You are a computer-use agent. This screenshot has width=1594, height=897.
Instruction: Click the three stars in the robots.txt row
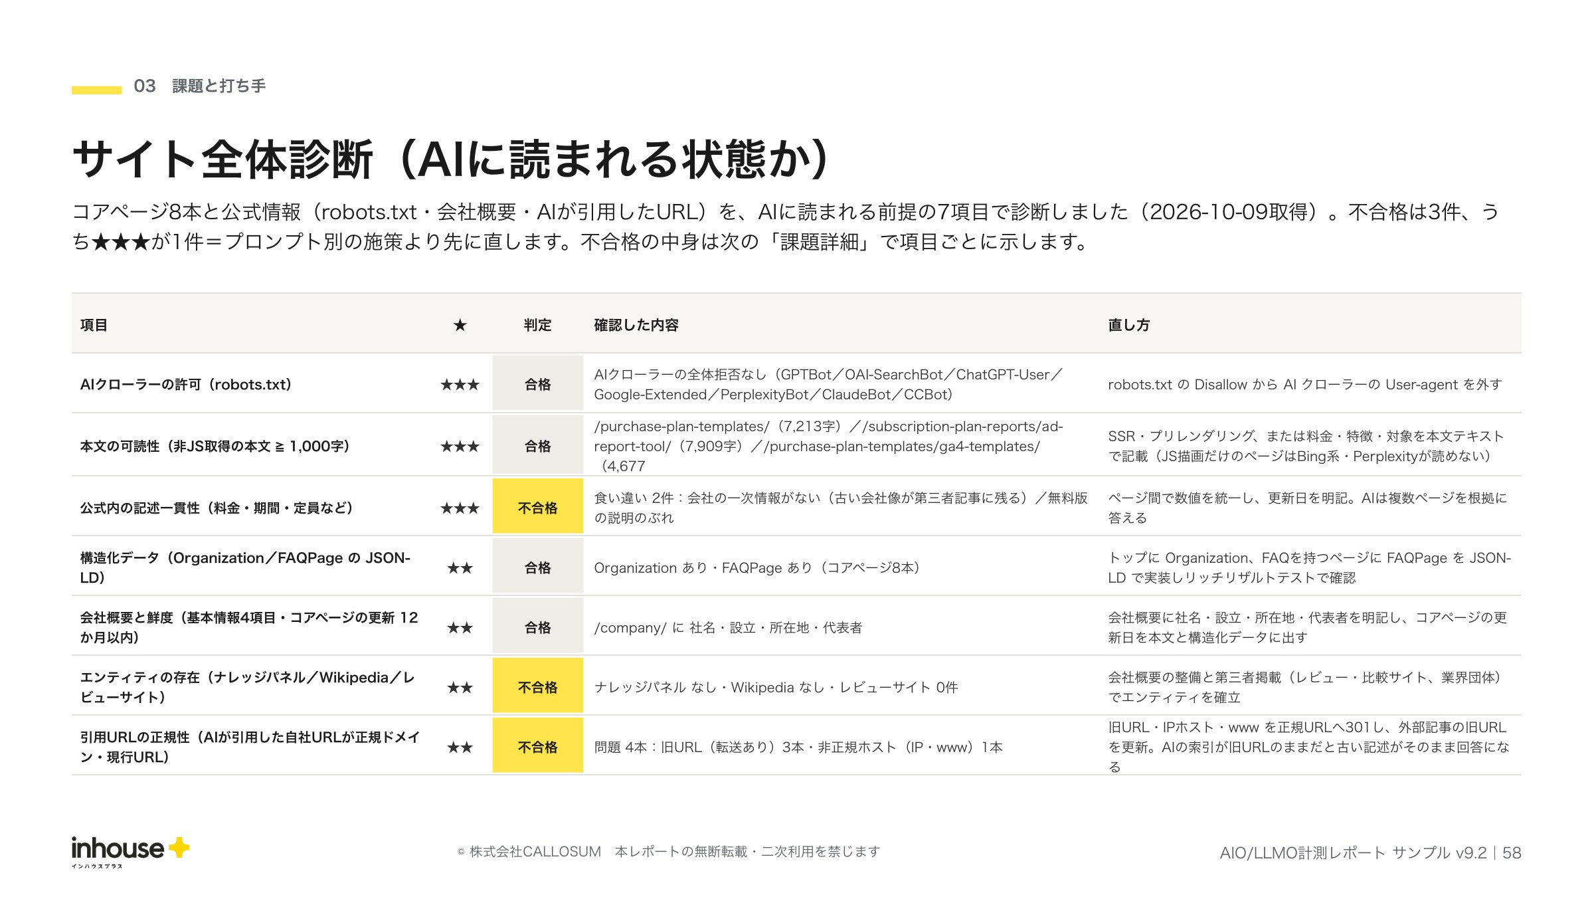tap(460, 385)
